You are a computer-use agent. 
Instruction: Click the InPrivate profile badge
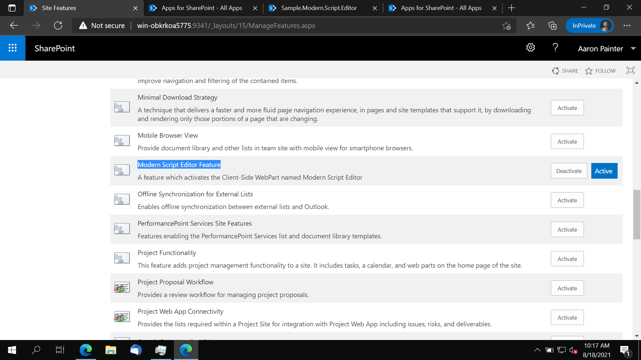590,25
